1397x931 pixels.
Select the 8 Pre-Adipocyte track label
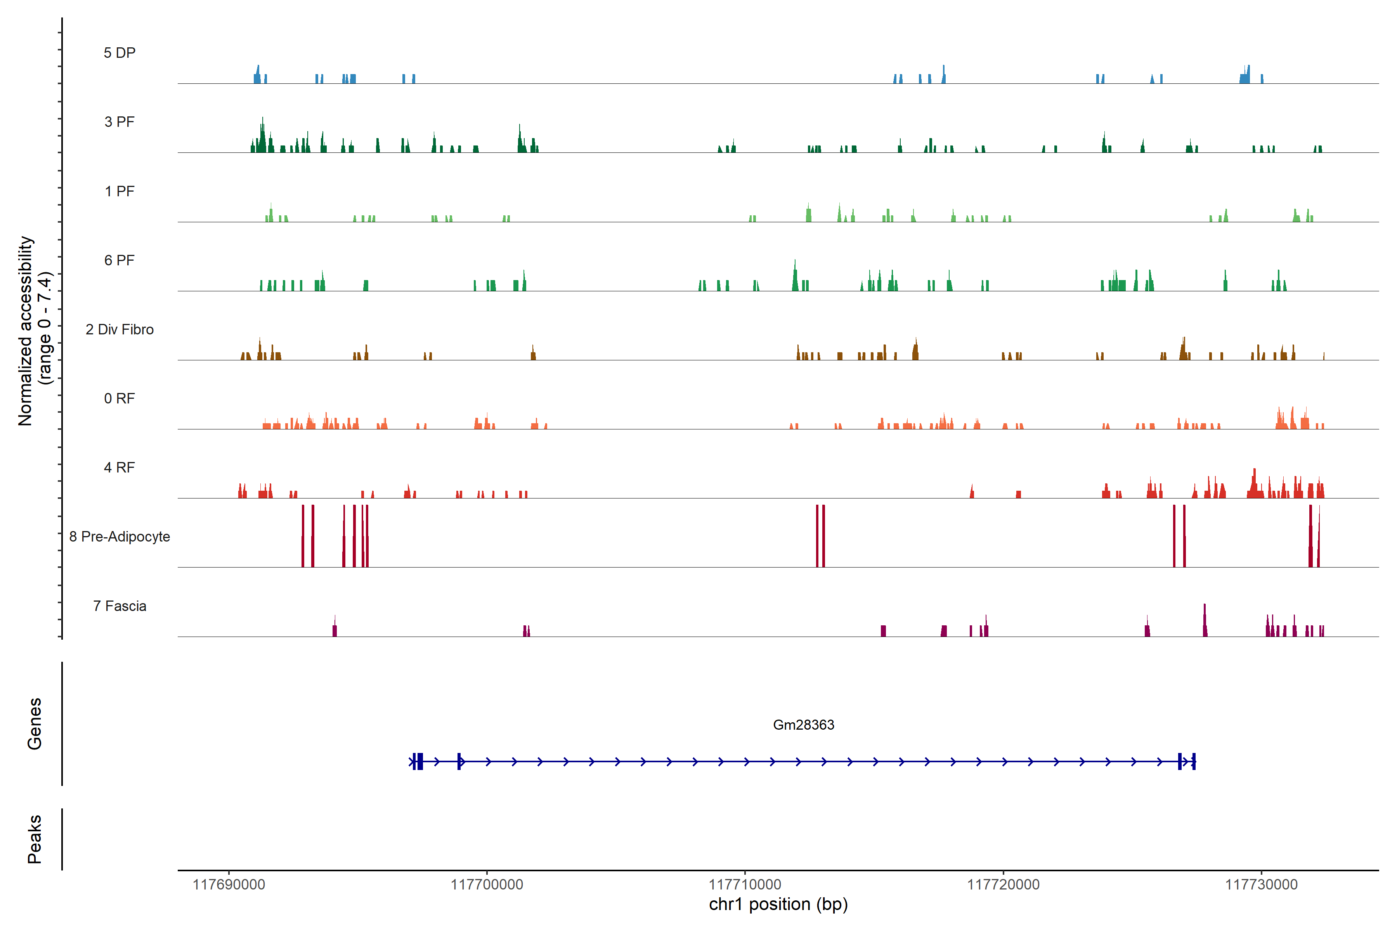pyautogui.click(x=120, y=537)
